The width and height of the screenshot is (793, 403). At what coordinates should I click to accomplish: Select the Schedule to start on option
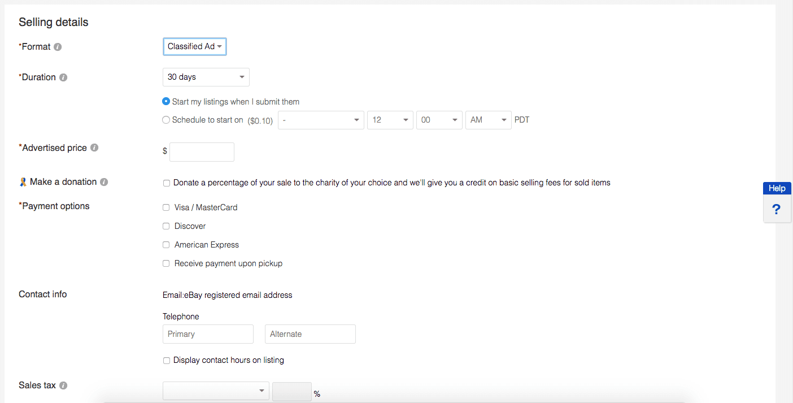pos(166,120)
